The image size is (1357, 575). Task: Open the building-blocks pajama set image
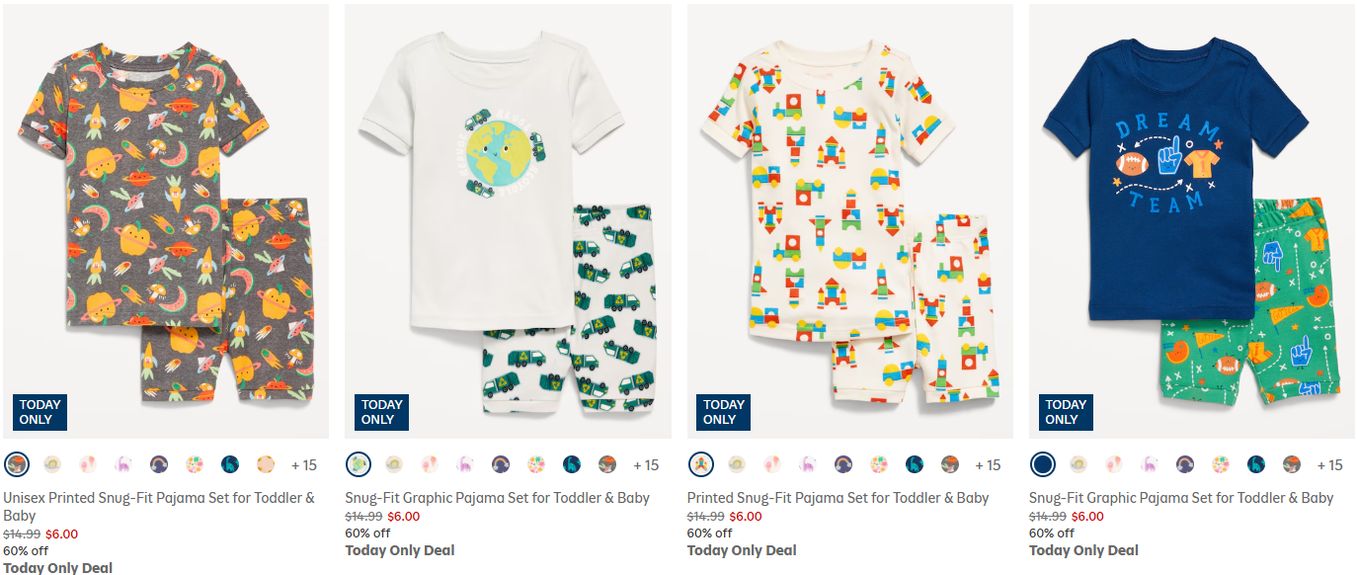pos(849,217)
